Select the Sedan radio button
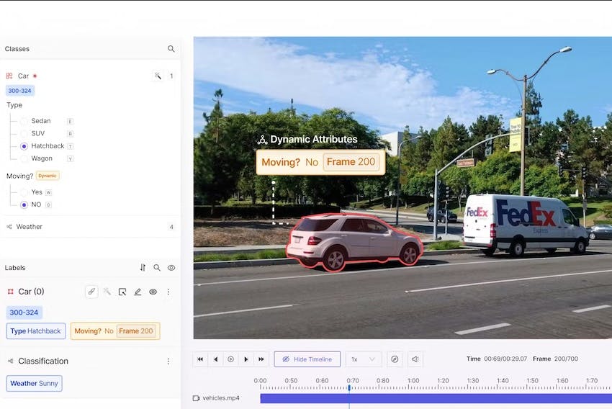Image resolution: width=612 pixels, height=409 pixels. tap(24, 121)
